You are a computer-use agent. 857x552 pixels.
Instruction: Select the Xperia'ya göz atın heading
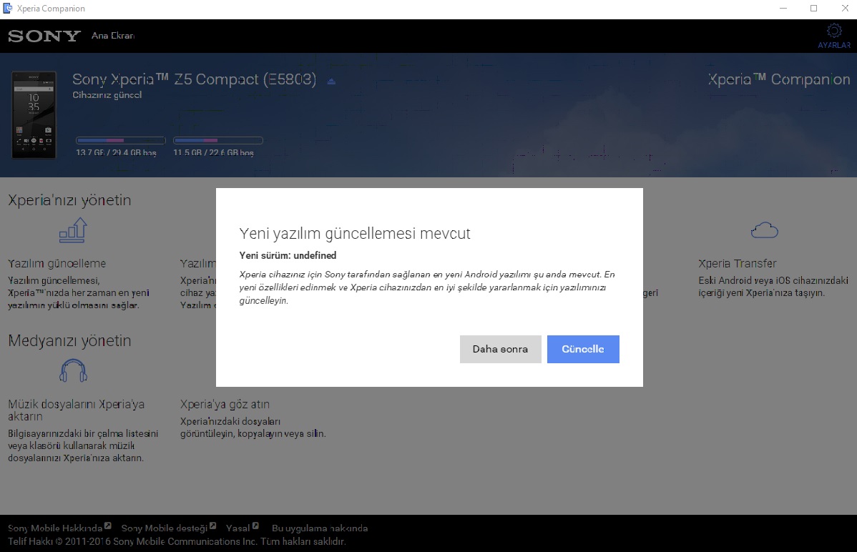[225, 404]
